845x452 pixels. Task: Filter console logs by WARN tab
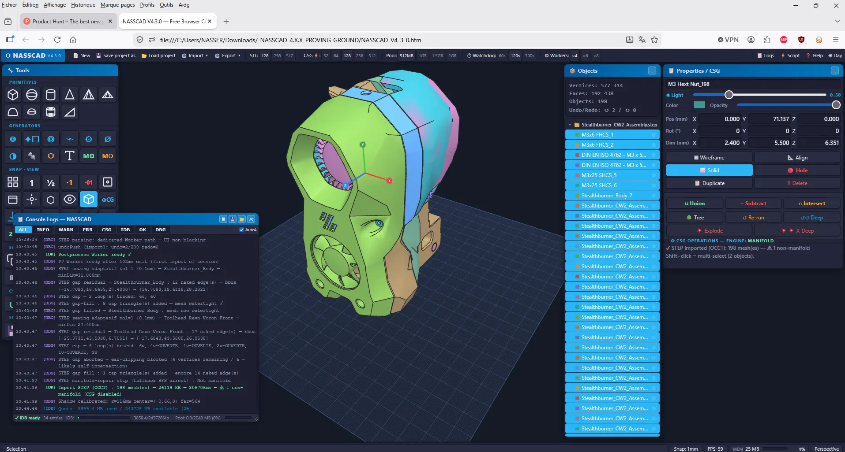click(x=66, y=230)
